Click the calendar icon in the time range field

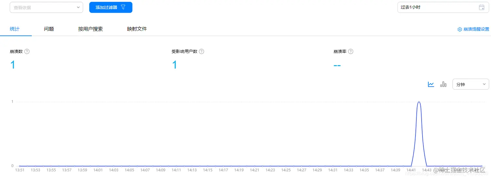point(482,7)
